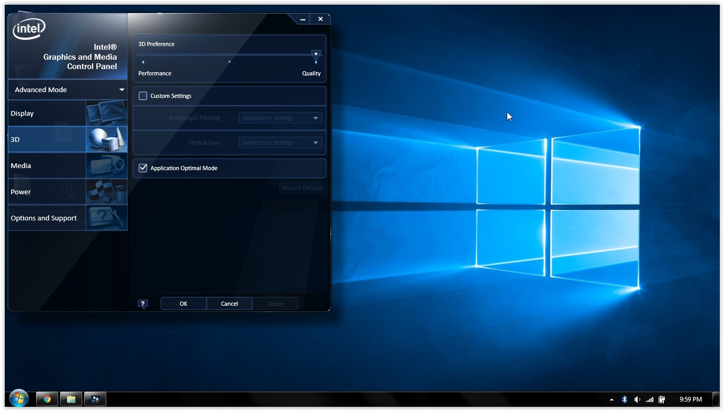Click the Bluetooth tray icon
This screenshot has width=724, height=411.
(x=624, y=399)
